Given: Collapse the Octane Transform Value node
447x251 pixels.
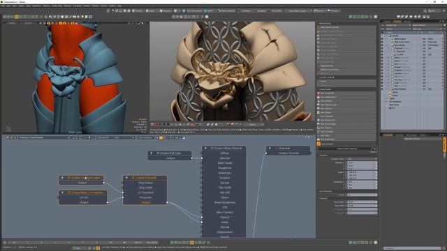Looking at the screenshot, I should 62,178.
